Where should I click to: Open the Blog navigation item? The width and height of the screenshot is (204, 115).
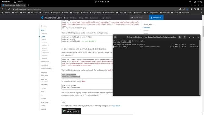click(x=81, y=18)
